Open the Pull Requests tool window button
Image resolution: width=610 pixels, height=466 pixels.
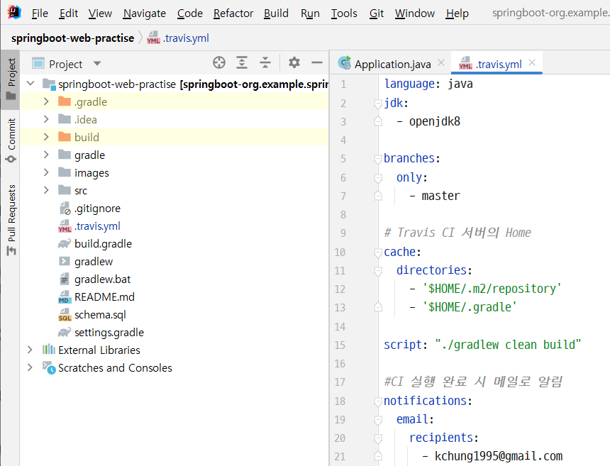[x=11, y=220]
